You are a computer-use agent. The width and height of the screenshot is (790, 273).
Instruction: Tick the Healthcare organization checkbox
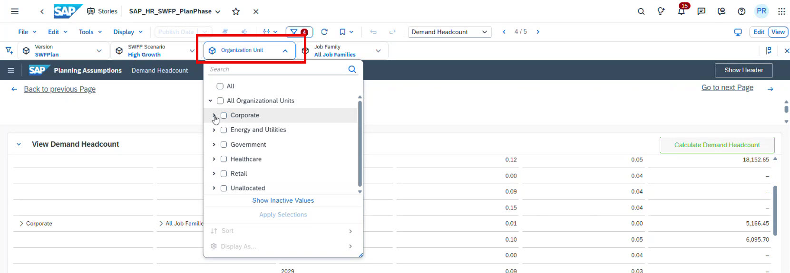coord(224,159)
